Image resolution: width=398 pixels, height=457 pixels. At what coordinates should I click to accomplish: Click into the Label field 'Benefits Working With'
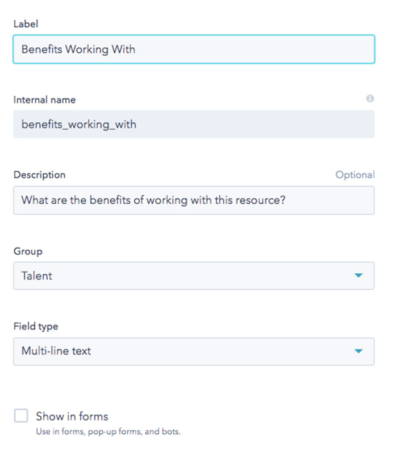coord(194,50)
